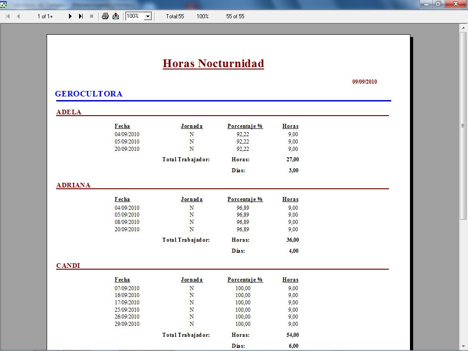The width and height of the screenshot is (468, 351).
Task: Click the stop loading square button
Action: tap(91, 16)
